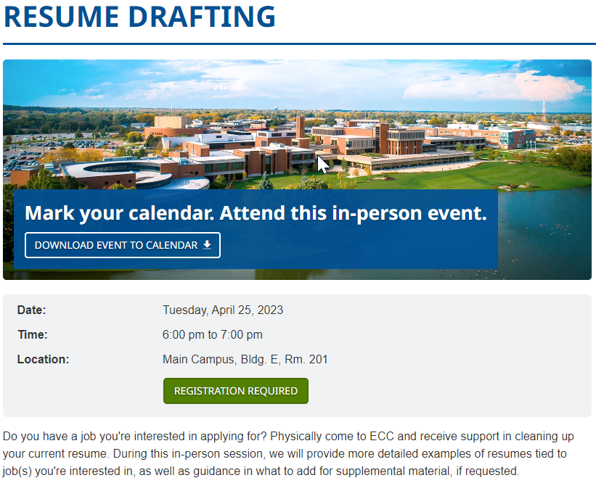This screenshot has width=596, height=491.
Task: Click the blue divider line under the heading
Action: (299, 44)
